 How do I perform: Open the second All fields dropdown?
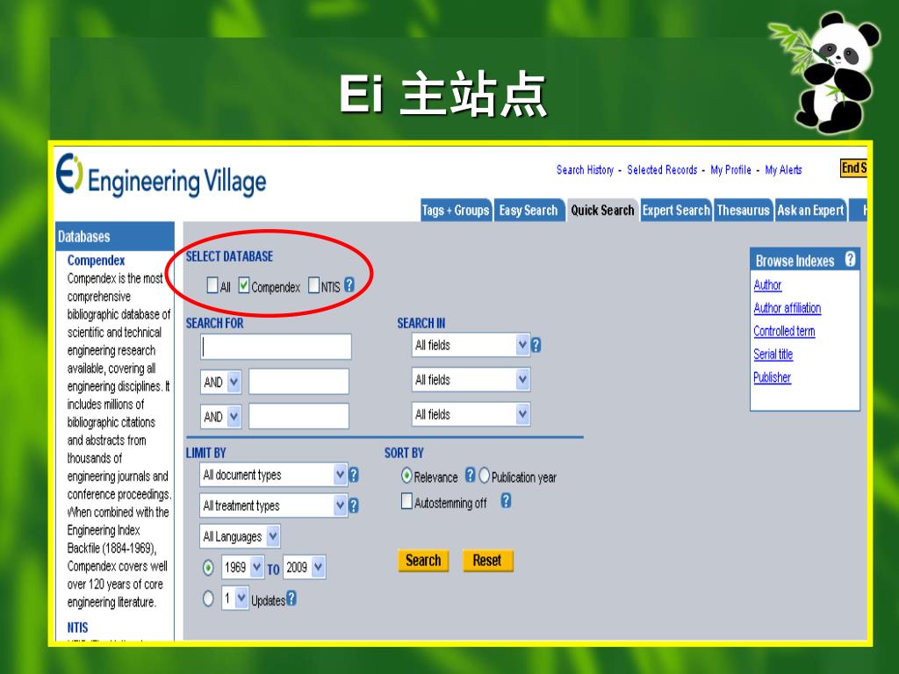(x=471, y=379)
